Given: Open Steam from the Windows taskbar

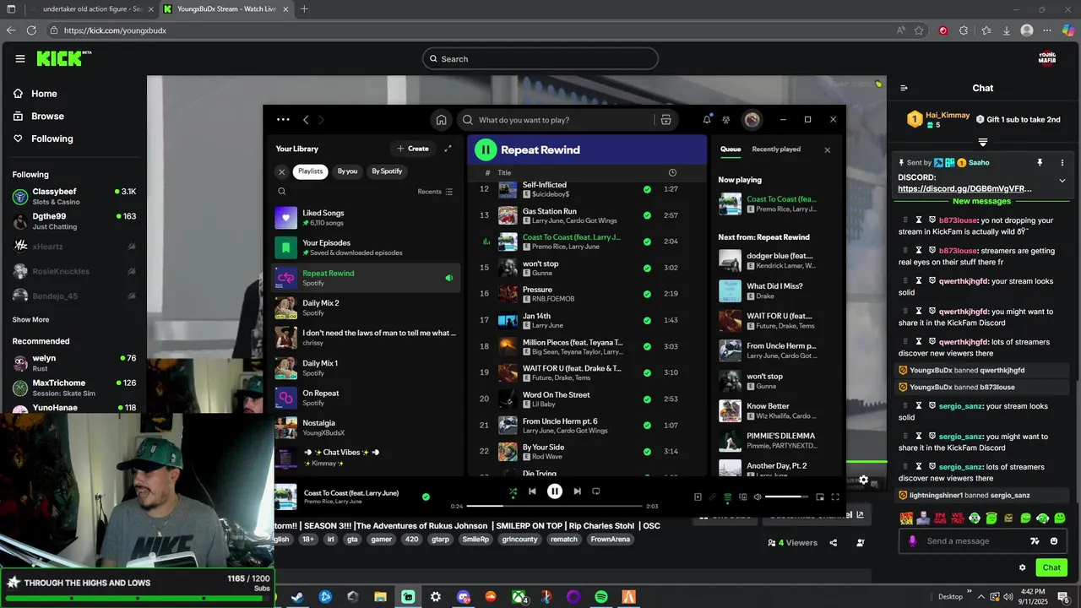Looking at the screenshot, I should (298, 597).
